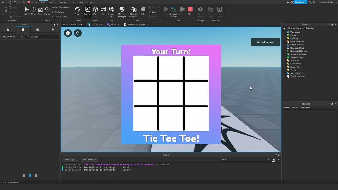The height and width of the screenshot is (190, 338).
Task: Open the My Images dropdown in the Toolbox
Action: 13,37
